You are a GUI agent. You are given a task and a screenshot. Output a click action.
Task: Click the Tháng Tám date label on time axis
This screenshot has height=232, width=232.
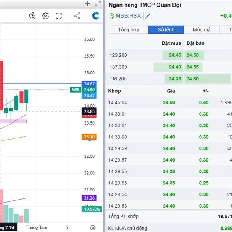(x=37, y=227)
